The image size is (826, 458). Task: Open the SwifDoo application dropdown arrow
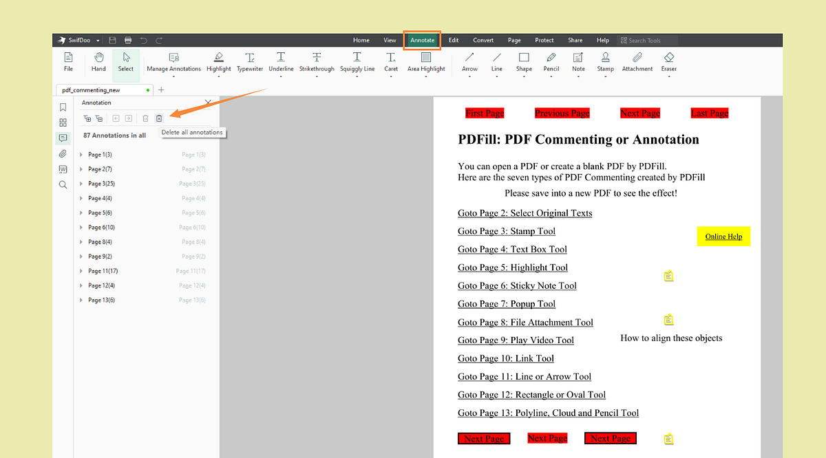[98, 41]
